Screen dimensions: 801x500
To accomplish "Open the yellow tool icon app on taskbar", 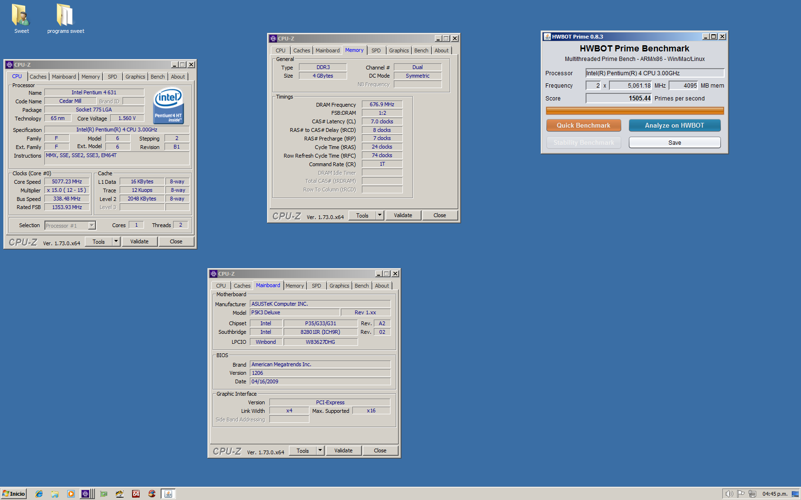I will tap(120, 494).
